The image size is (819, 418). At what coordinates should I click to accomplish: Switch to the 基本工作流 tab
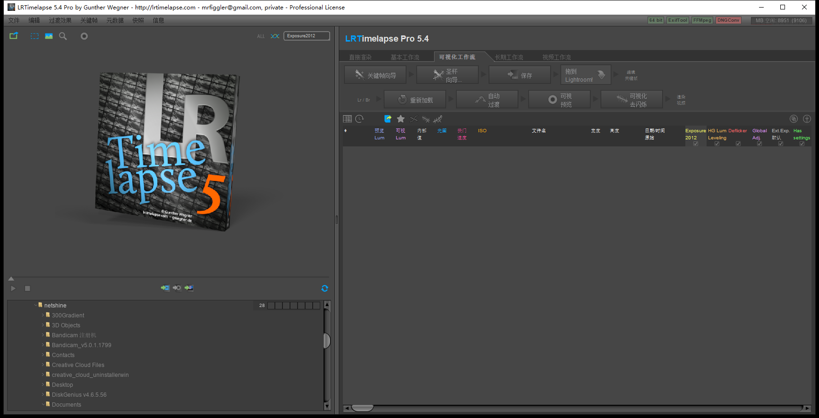(x=405, y=57)
